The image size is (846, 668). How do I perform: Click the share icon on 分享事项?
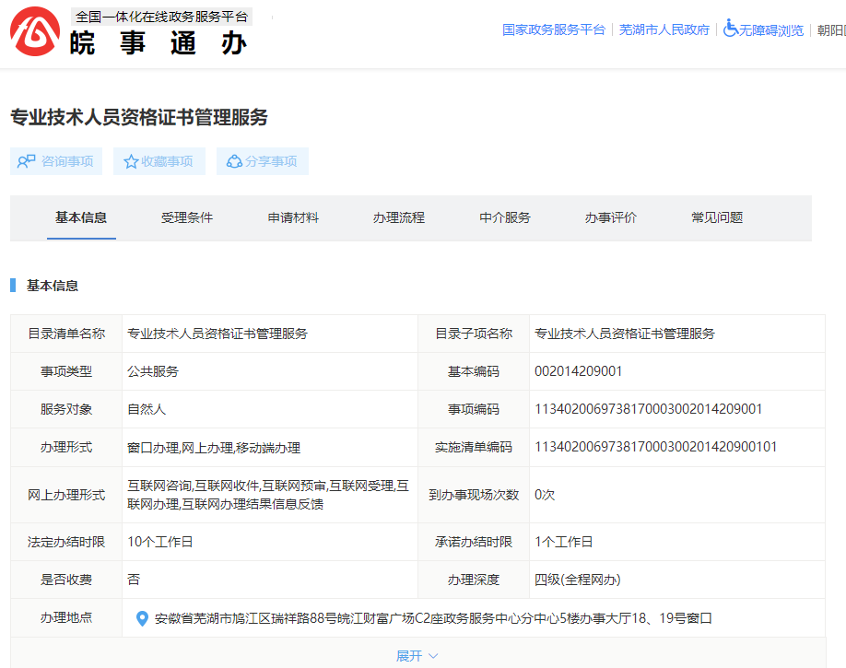(x=235, y=160)
